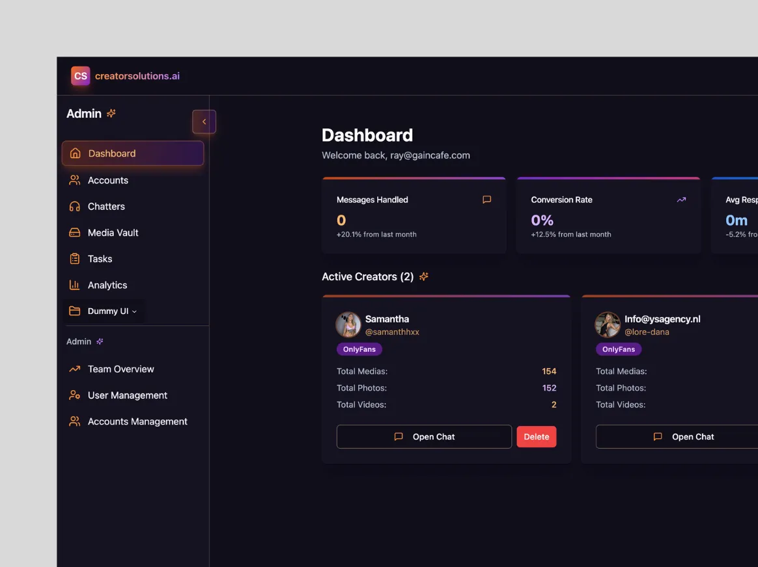Click the Tasks clipboard icon

(75, 259)
